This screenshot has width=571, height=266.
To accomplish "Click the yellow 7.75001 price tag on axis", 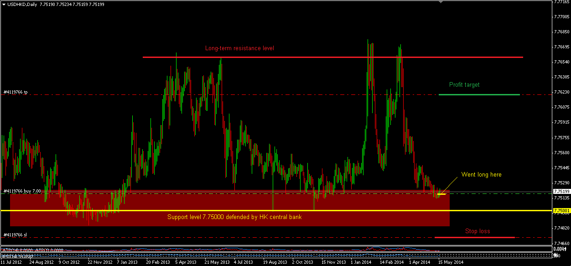I will 561,210.
